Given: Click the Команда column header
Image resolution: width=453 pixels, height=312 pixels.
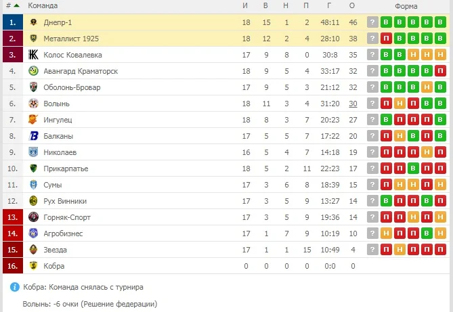Looking at the screenshot, I should [x=43, y=5].
